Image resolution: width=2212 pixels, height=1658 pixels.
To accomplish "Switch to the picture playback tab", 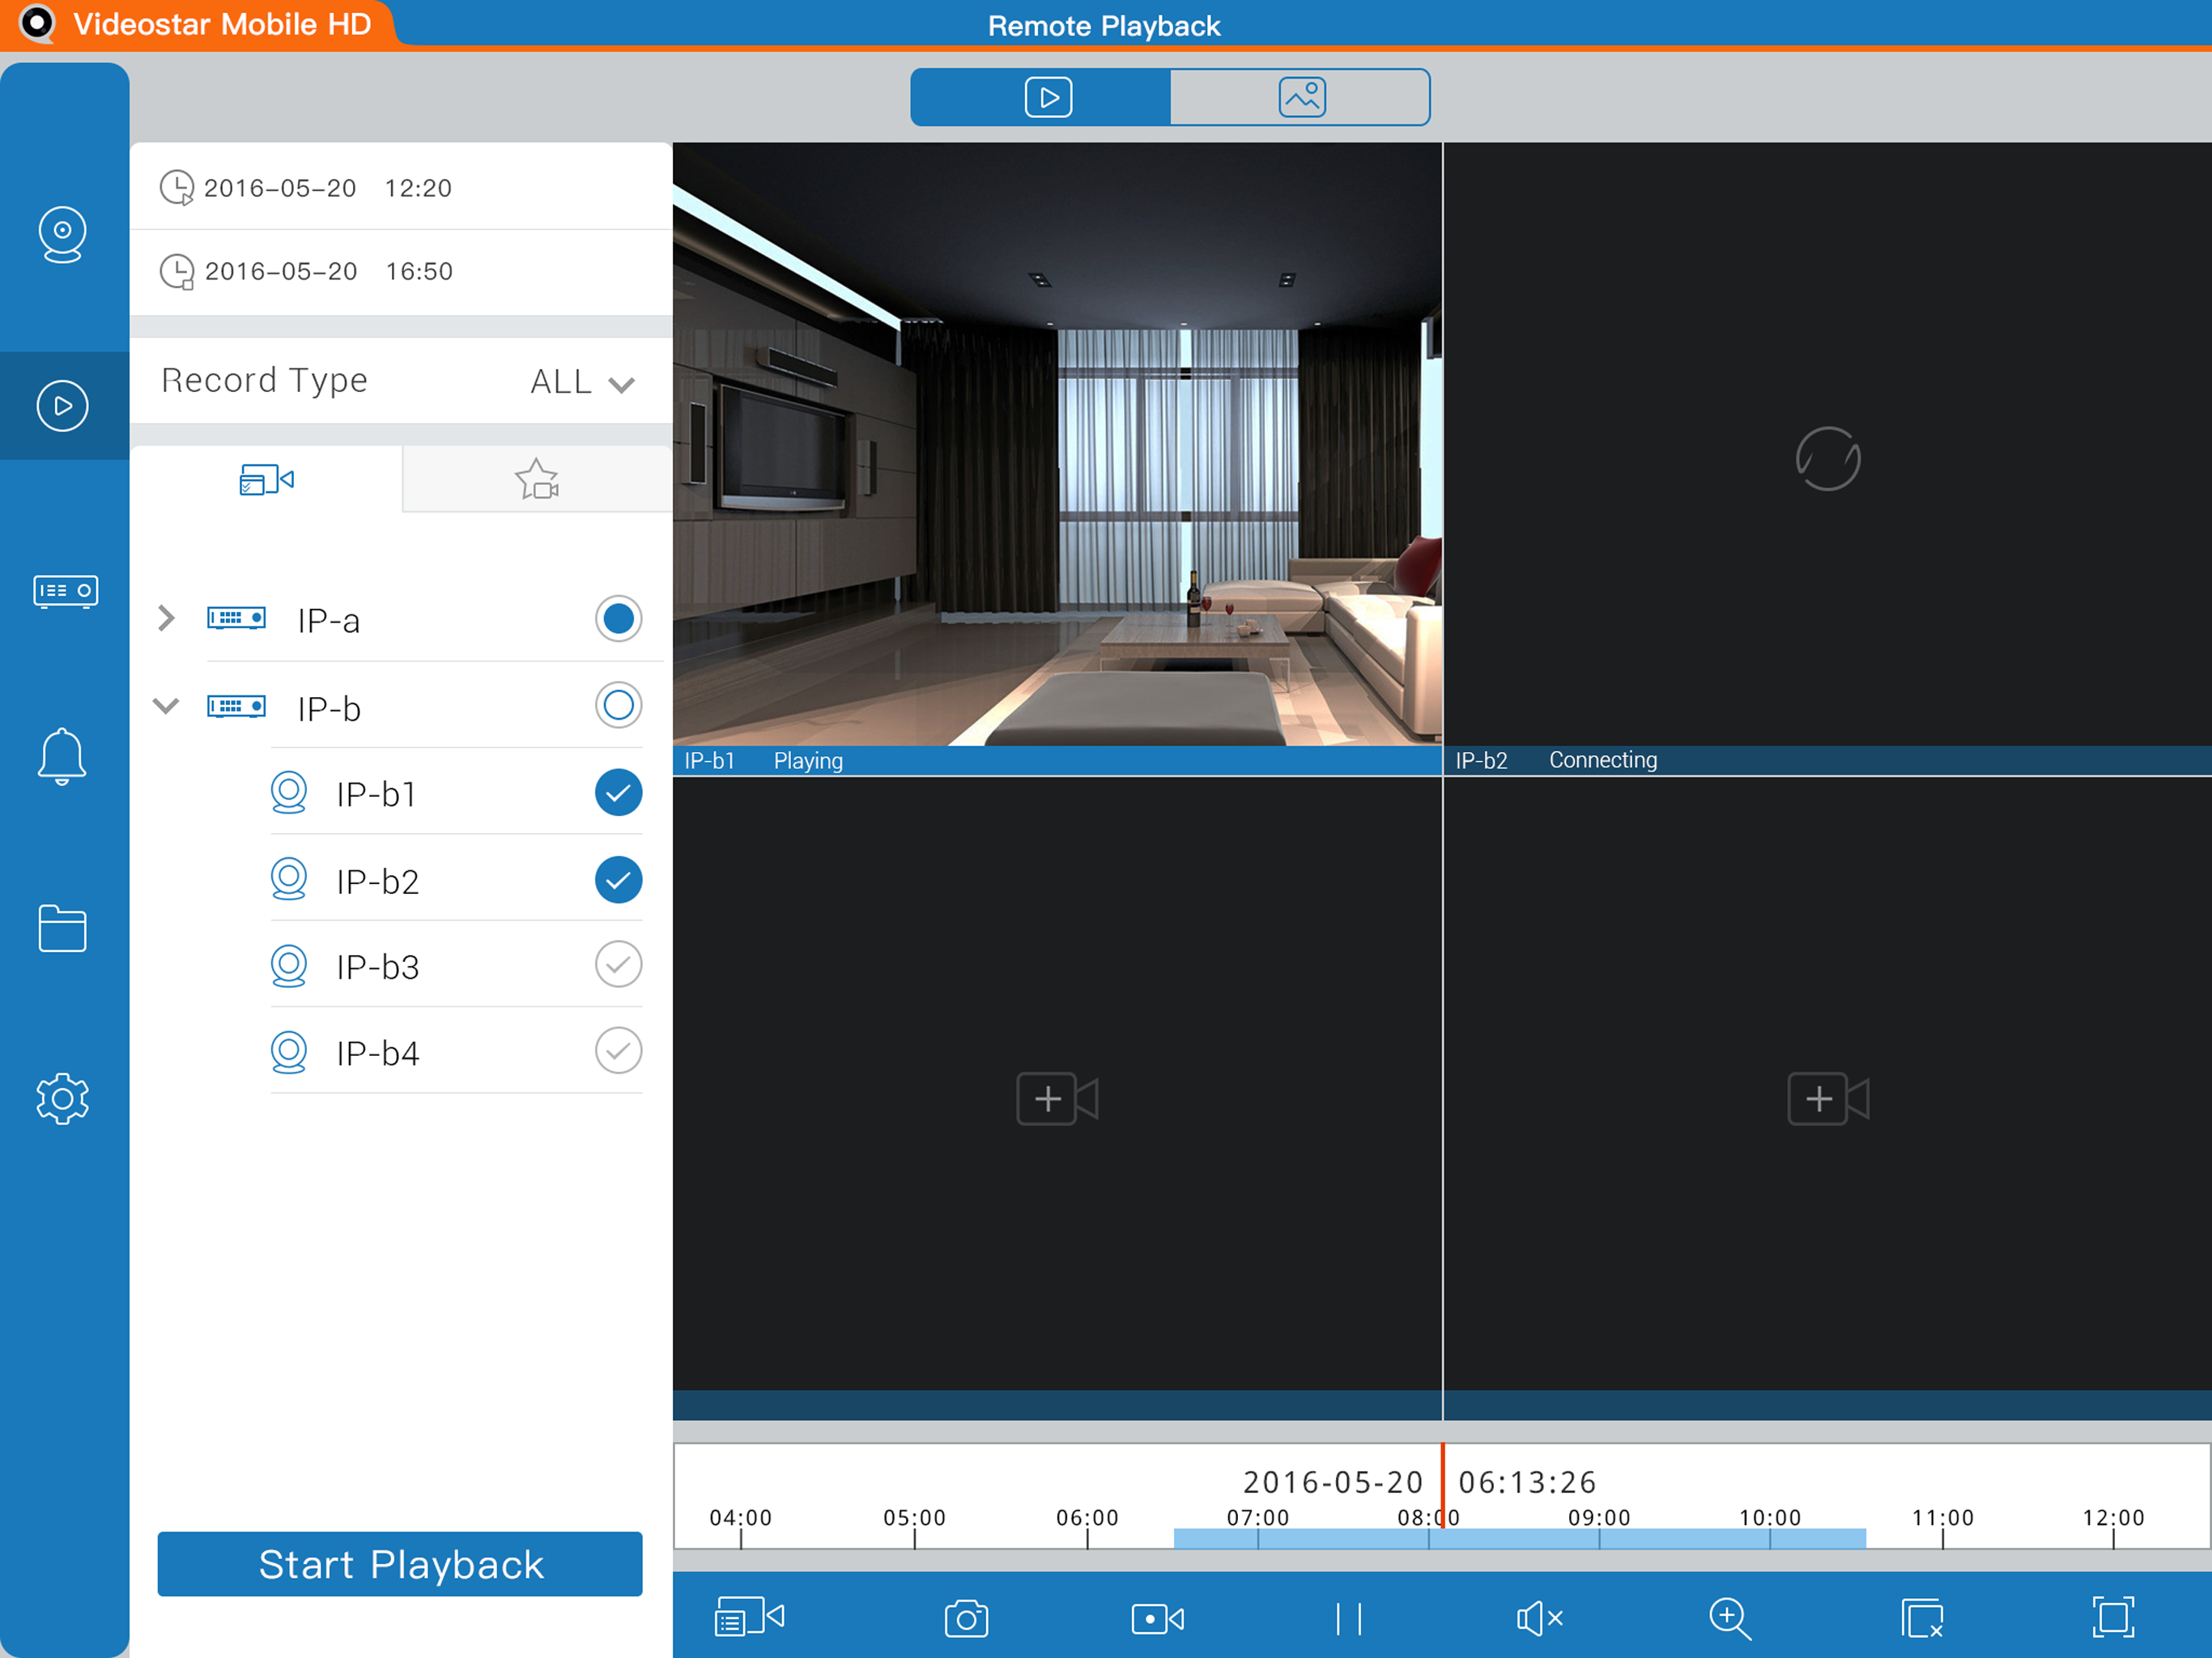I will click(x=1300, y=98).
